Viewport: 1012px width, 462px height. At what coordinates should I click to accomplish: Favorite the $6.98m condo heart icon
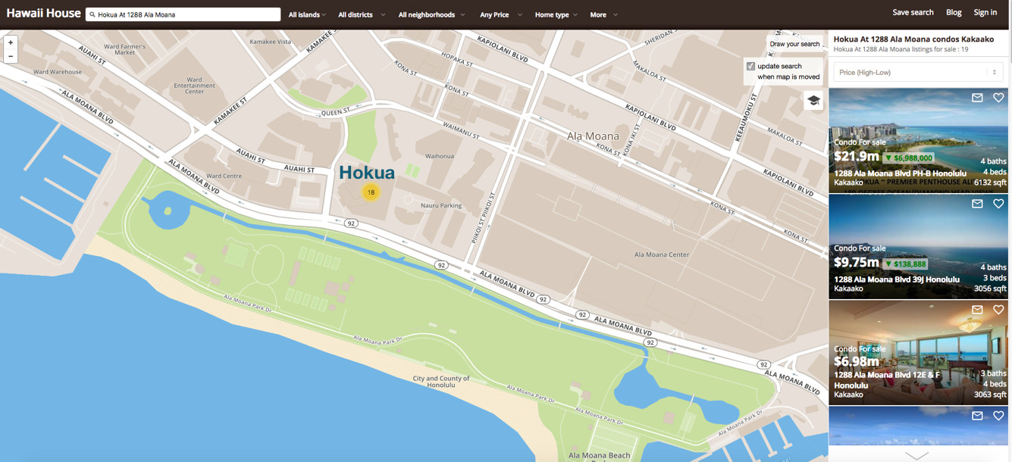(998, 310)
